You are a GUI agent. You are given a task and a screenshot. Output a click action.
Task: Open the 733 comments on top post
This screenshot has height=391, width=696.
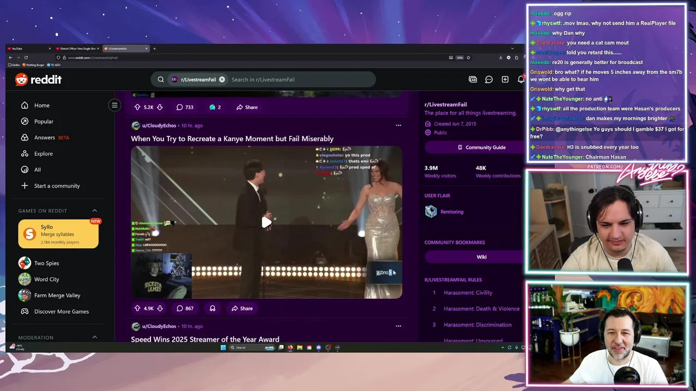tap(185, 108)
